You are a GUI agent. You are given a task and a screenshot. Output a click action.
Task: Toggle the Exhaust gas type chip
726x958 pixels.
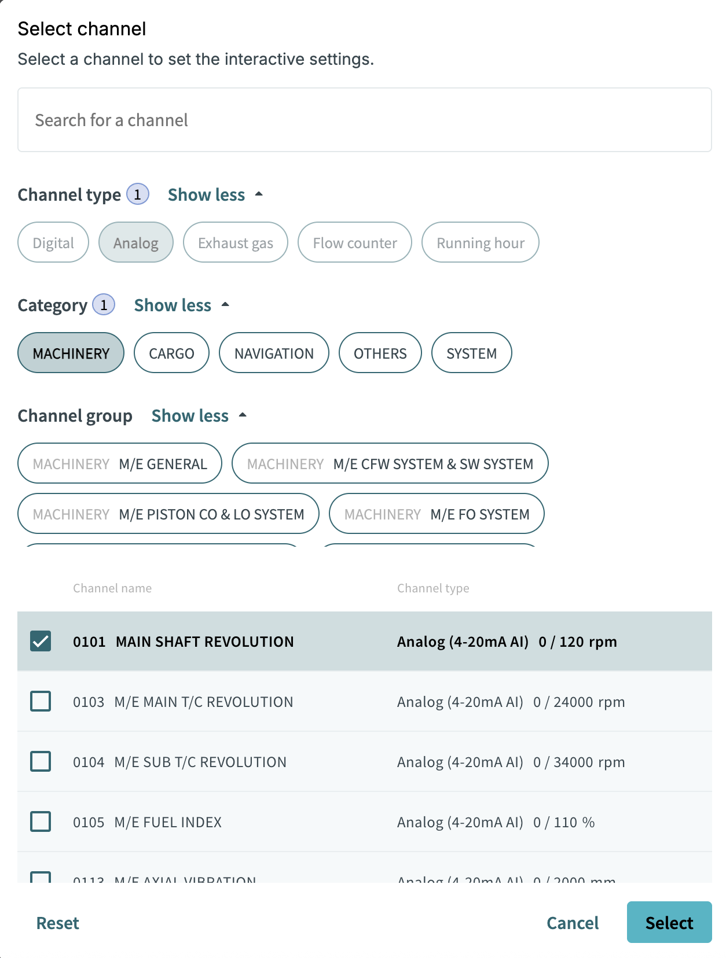[x=236, y=242]
